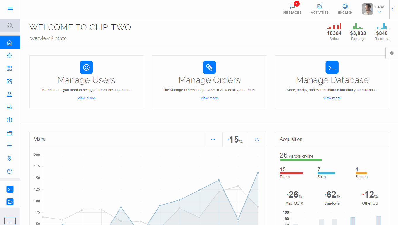Click the grid layout sidebar icon
The height and width of the screenshot is (225, 398).
9,68
